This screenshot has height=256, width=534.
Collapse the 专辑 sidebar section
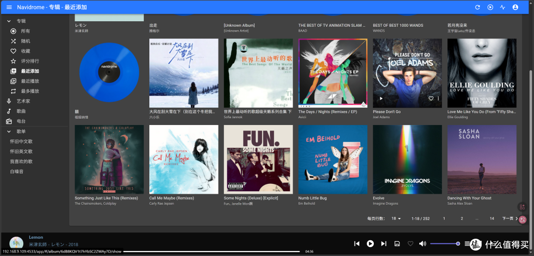[9, 21]
